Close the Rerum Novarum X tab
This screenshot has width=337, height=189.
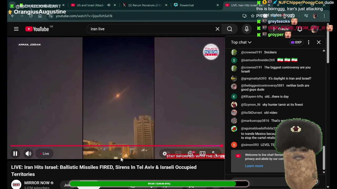click(x=166, y=5)
